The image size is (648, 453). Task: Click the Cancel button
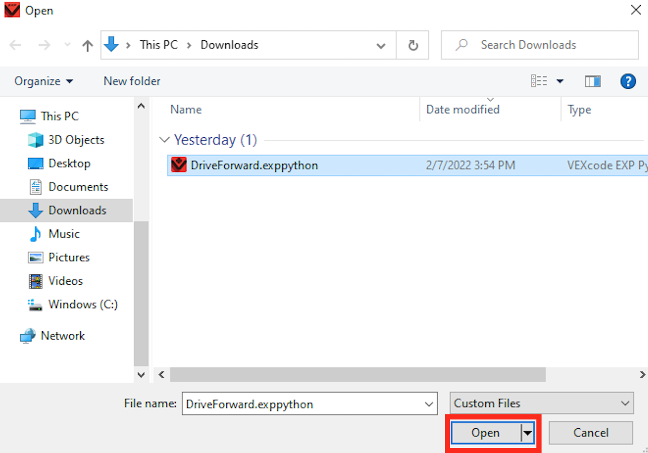591,433
